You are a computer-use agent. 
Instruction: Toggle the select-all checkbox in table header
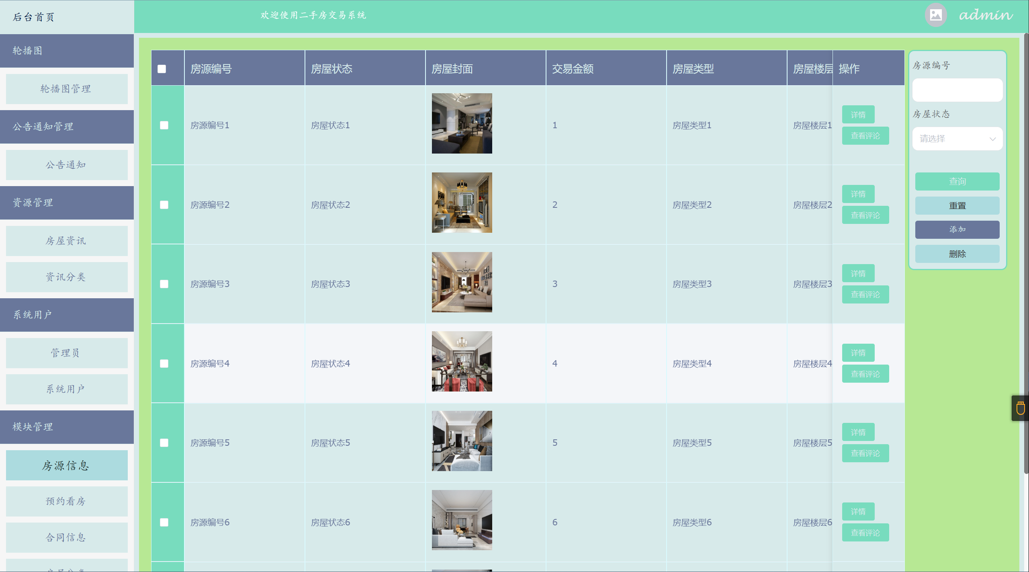162,69
